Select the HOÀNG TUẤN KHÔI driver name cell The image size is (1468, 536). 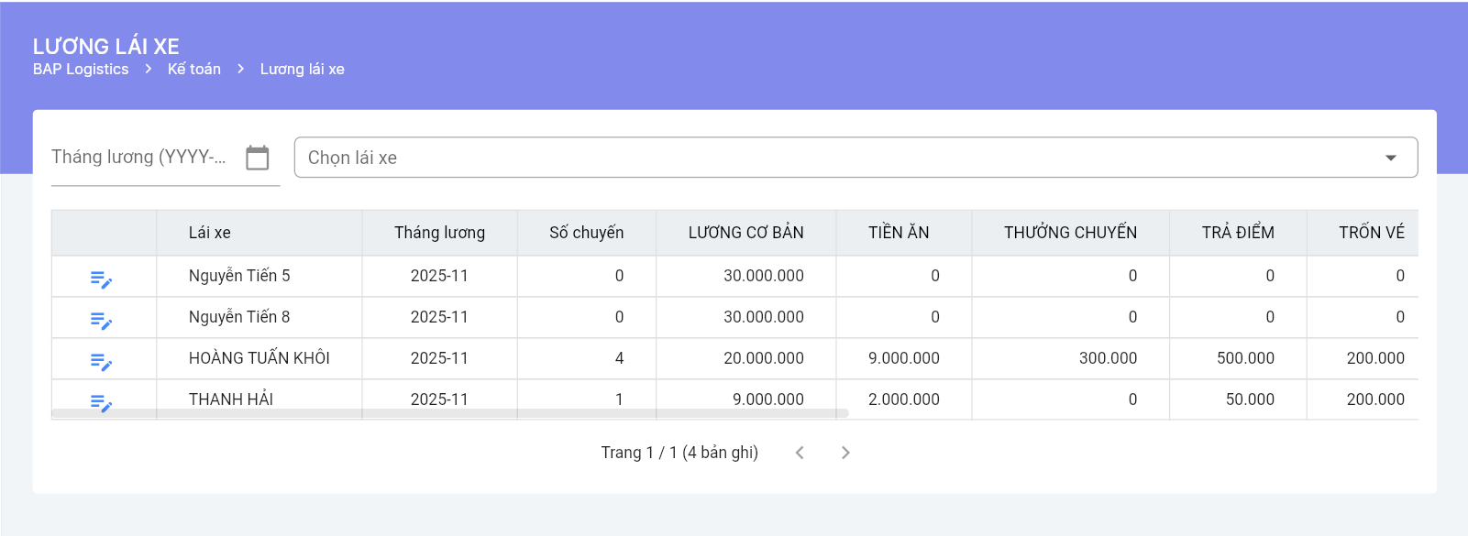pyautogui.click(x=259, y=358)
